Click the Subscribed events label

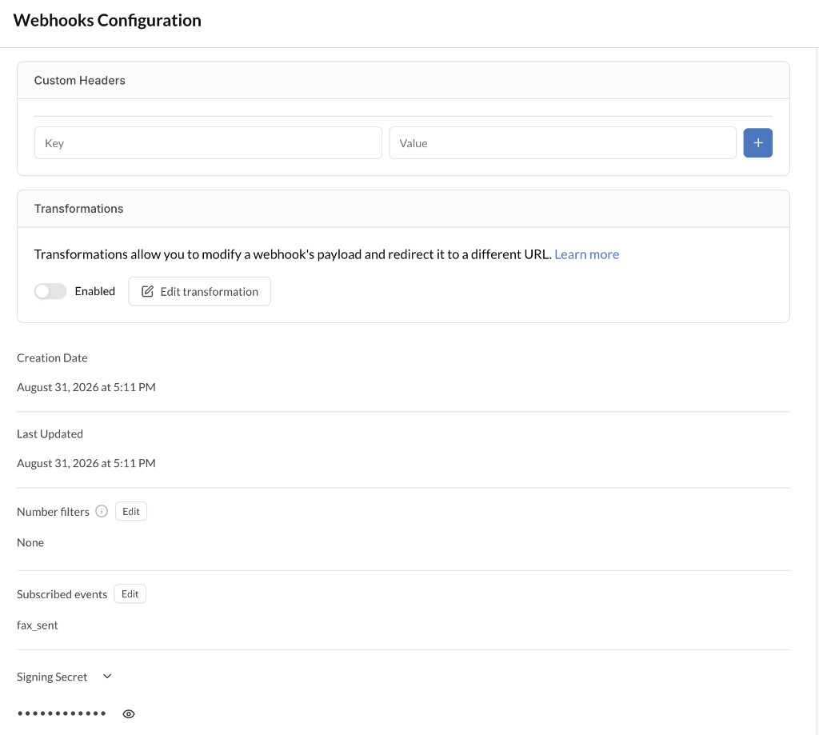(62, 594)
